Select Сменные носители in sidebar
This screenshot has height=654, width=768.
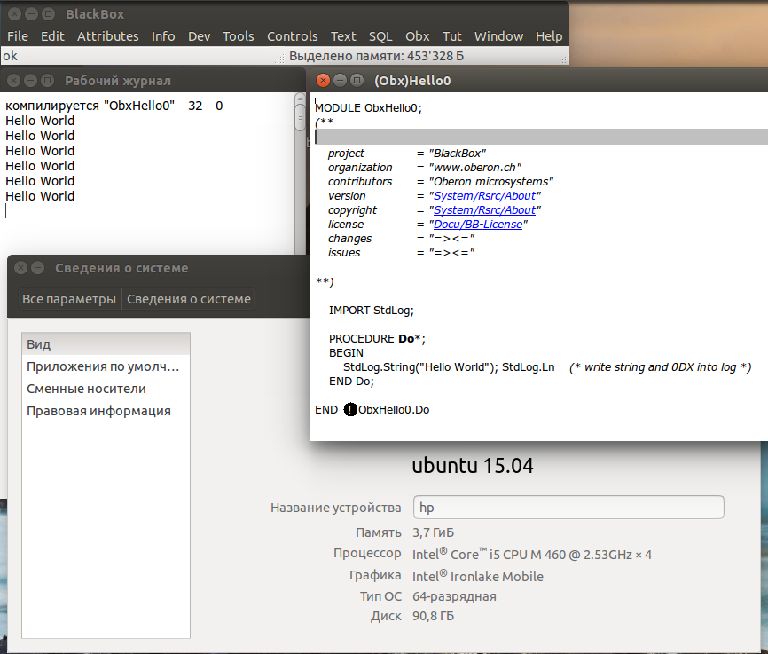point(106,389)
